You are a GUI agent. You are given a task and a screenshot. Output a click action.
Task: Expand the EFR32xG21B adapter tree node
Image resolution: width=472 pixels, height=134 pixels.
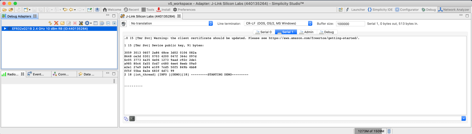tap(5, 29)
